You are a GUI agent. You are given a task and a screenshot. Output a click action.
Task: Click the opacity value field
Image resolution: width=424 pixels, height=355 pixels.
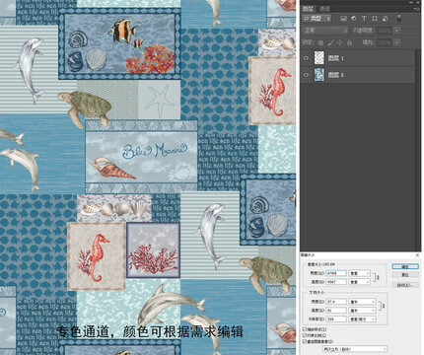click(x=385, y=31)
